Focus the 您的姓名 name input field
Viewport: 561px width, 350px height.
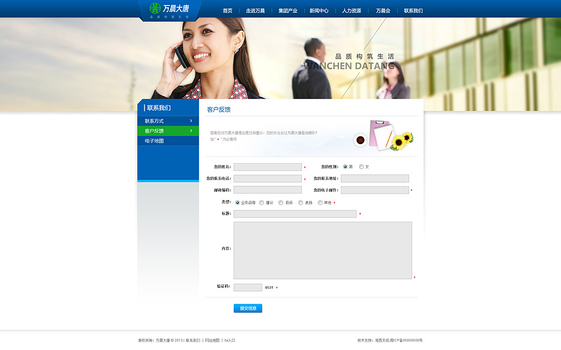268,167
